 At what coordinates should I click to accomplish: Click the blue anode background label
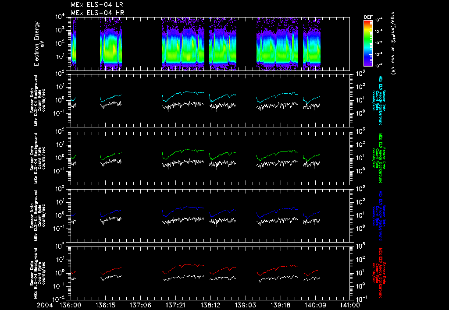pyautogui.click(x=378, y=215)
